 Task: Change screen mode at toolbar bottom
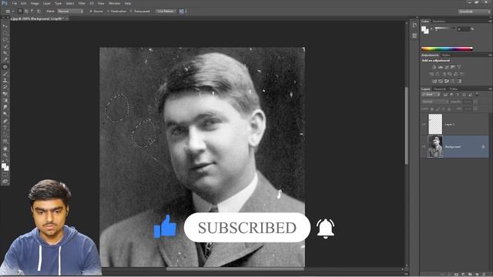coord(5,182)
